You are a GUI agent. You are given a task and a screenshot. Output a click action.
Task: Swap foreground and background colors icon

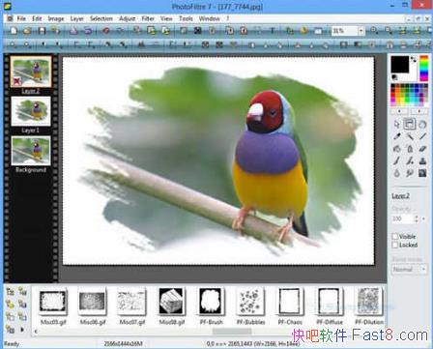coord(414,60)
